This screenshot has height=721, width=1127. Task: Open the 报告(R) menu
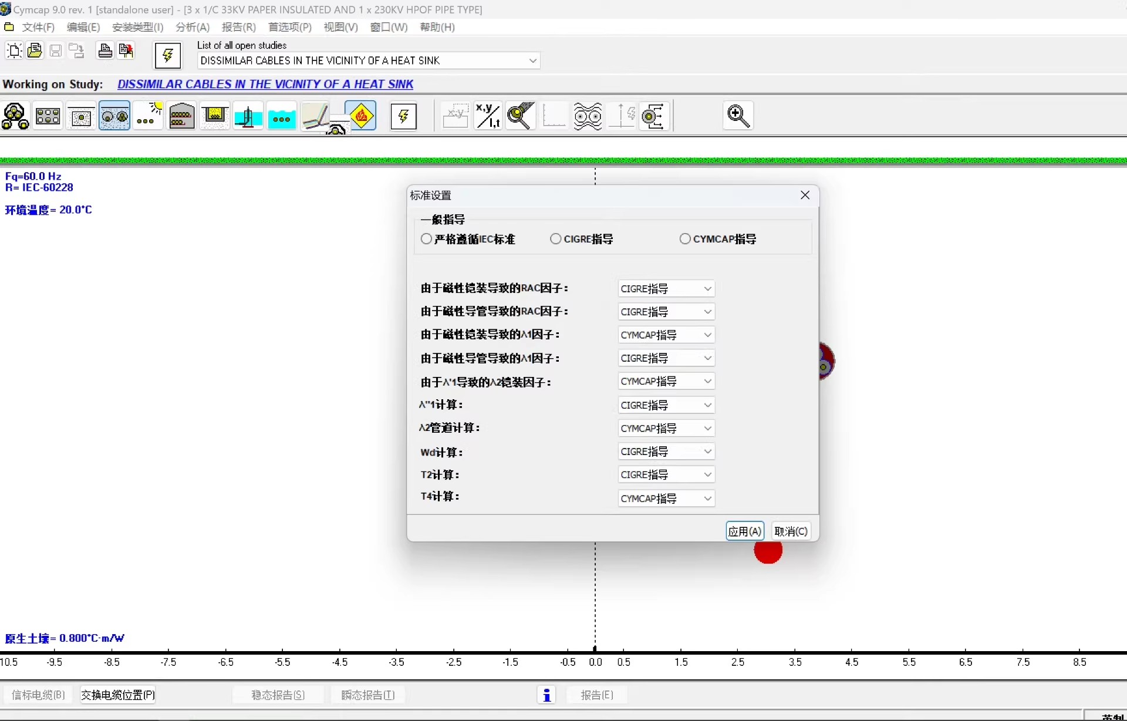coord(238,27)
